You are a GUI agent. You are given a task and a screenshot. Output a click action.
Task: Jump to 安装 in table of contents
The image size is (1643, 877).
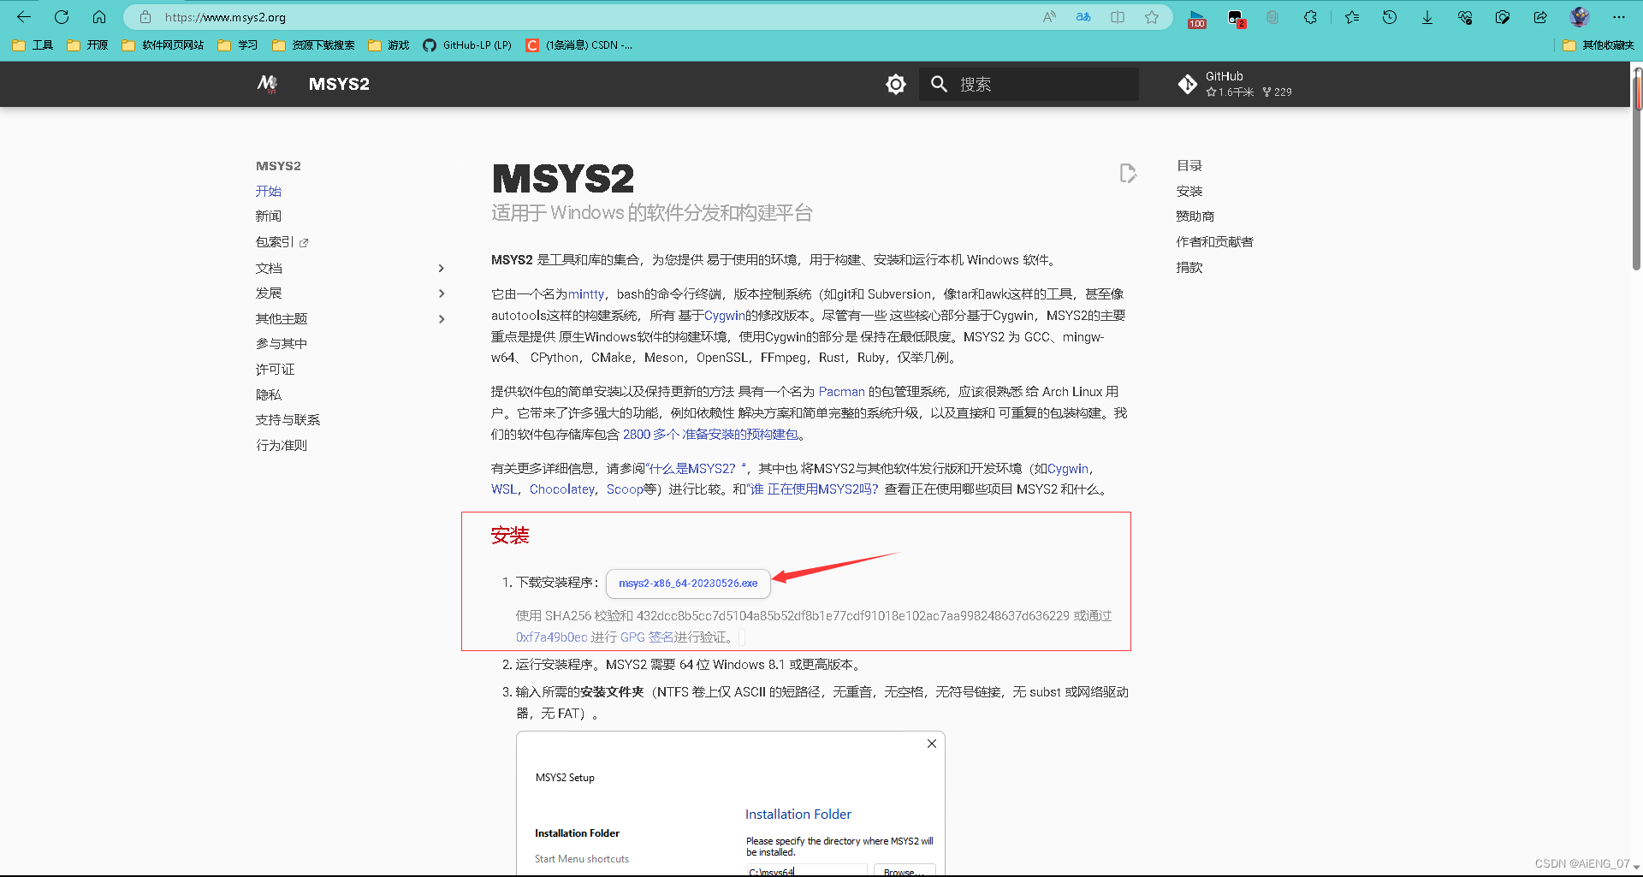pos(1189,191)
